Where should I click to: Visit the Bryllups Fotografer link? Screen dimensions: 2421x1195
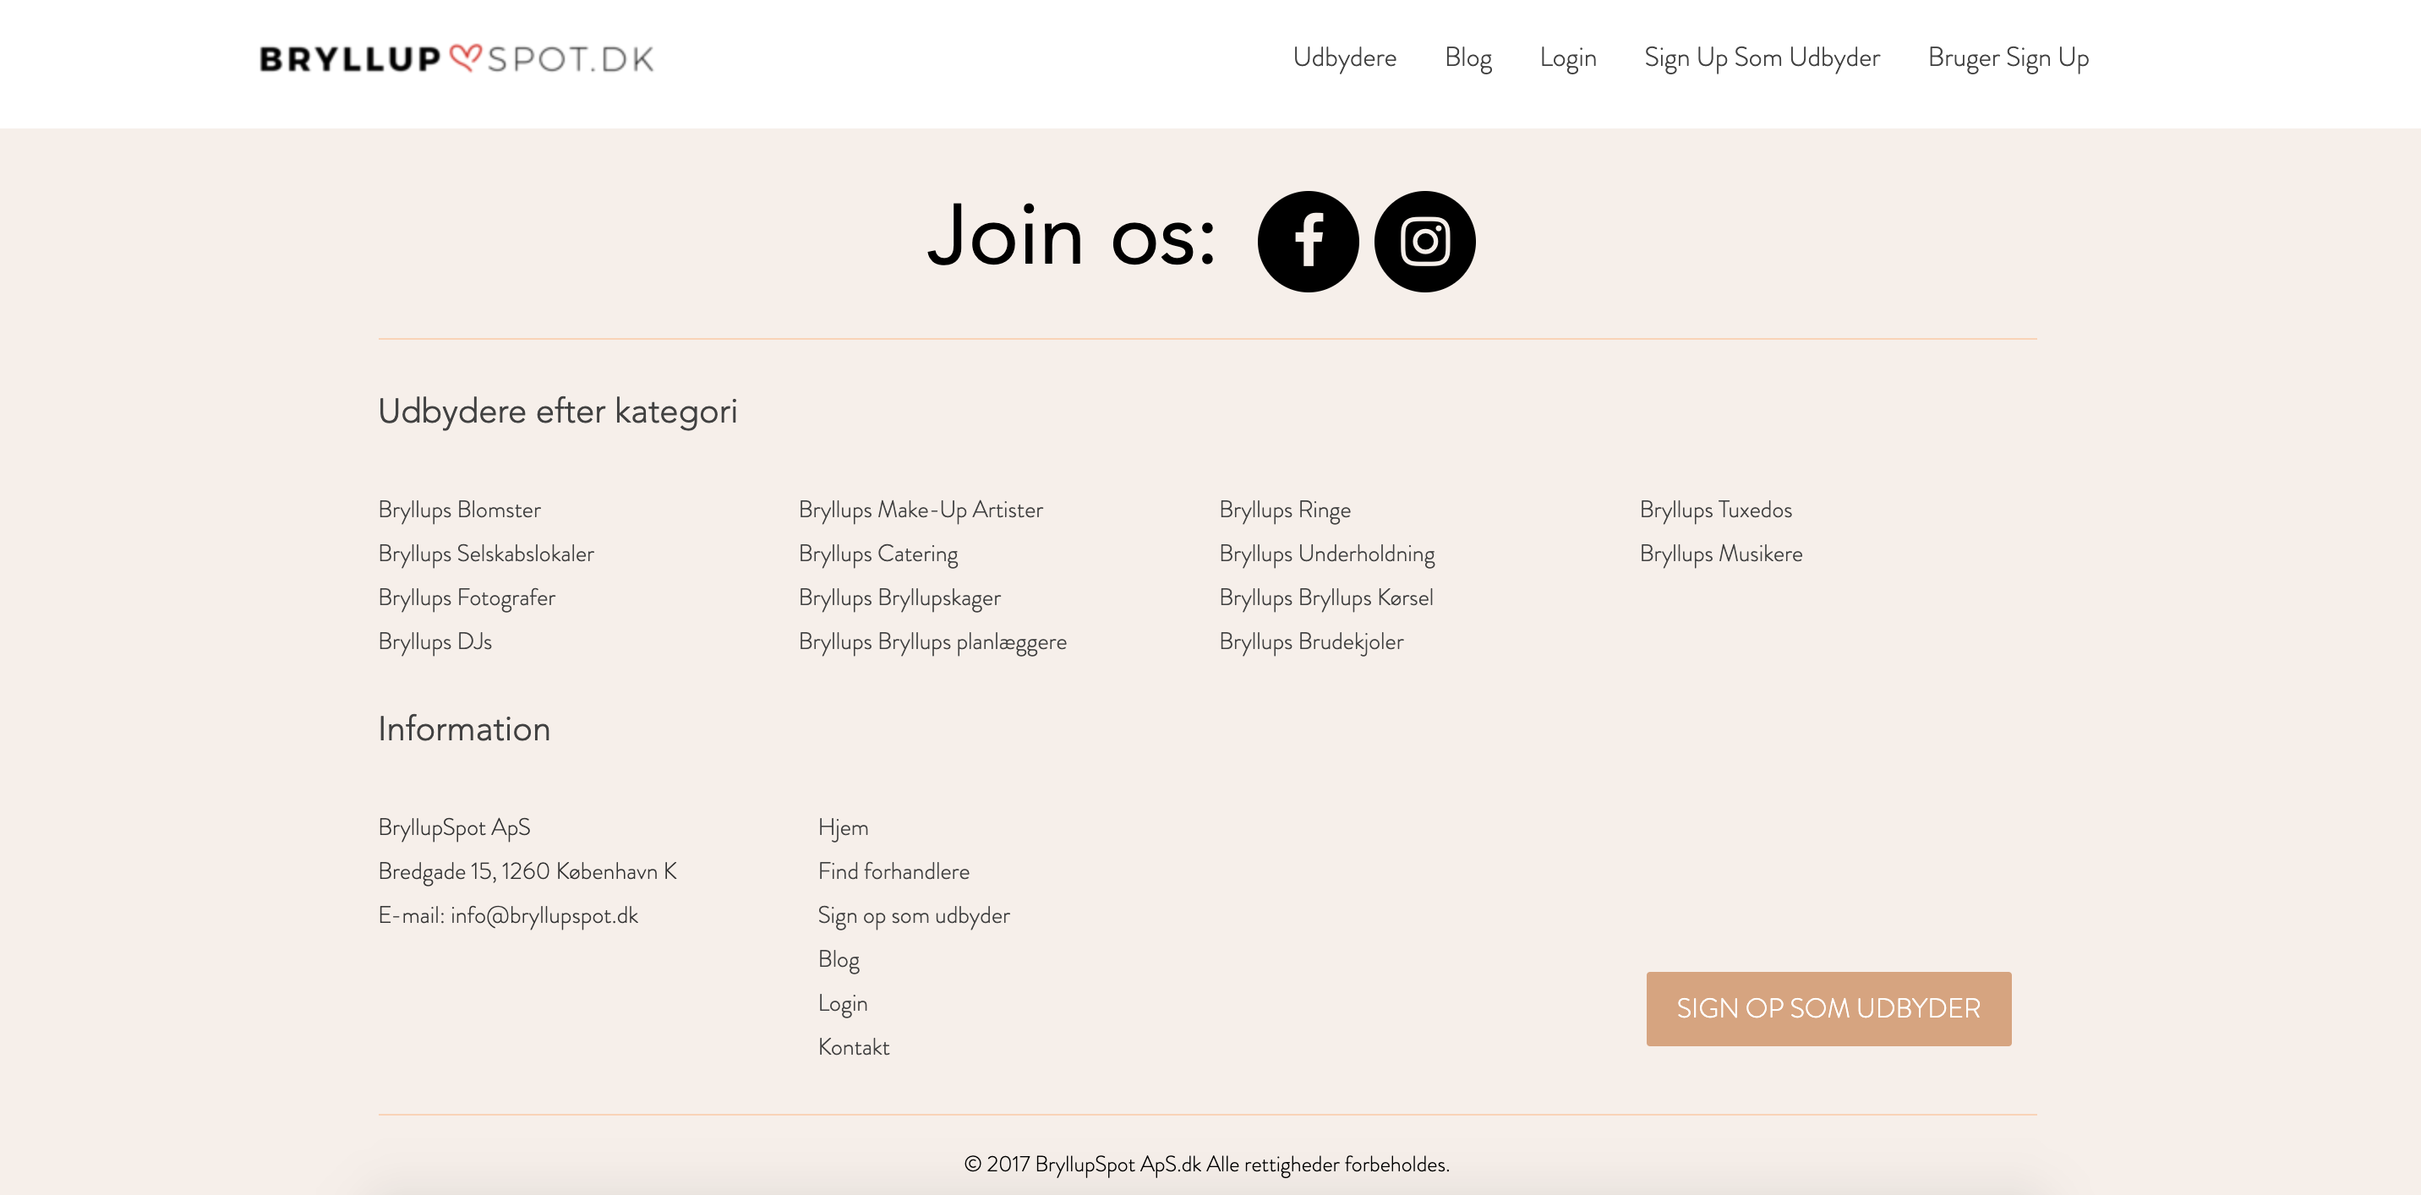coord(466,597)
